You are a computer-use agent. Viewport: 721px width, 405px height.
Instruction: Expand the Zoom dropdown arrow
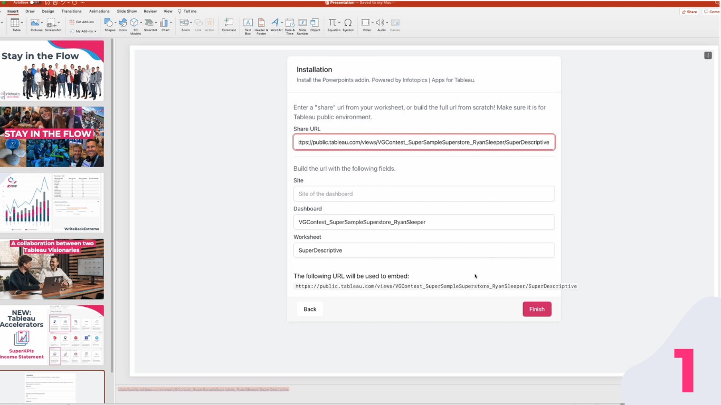coord(191,23)
